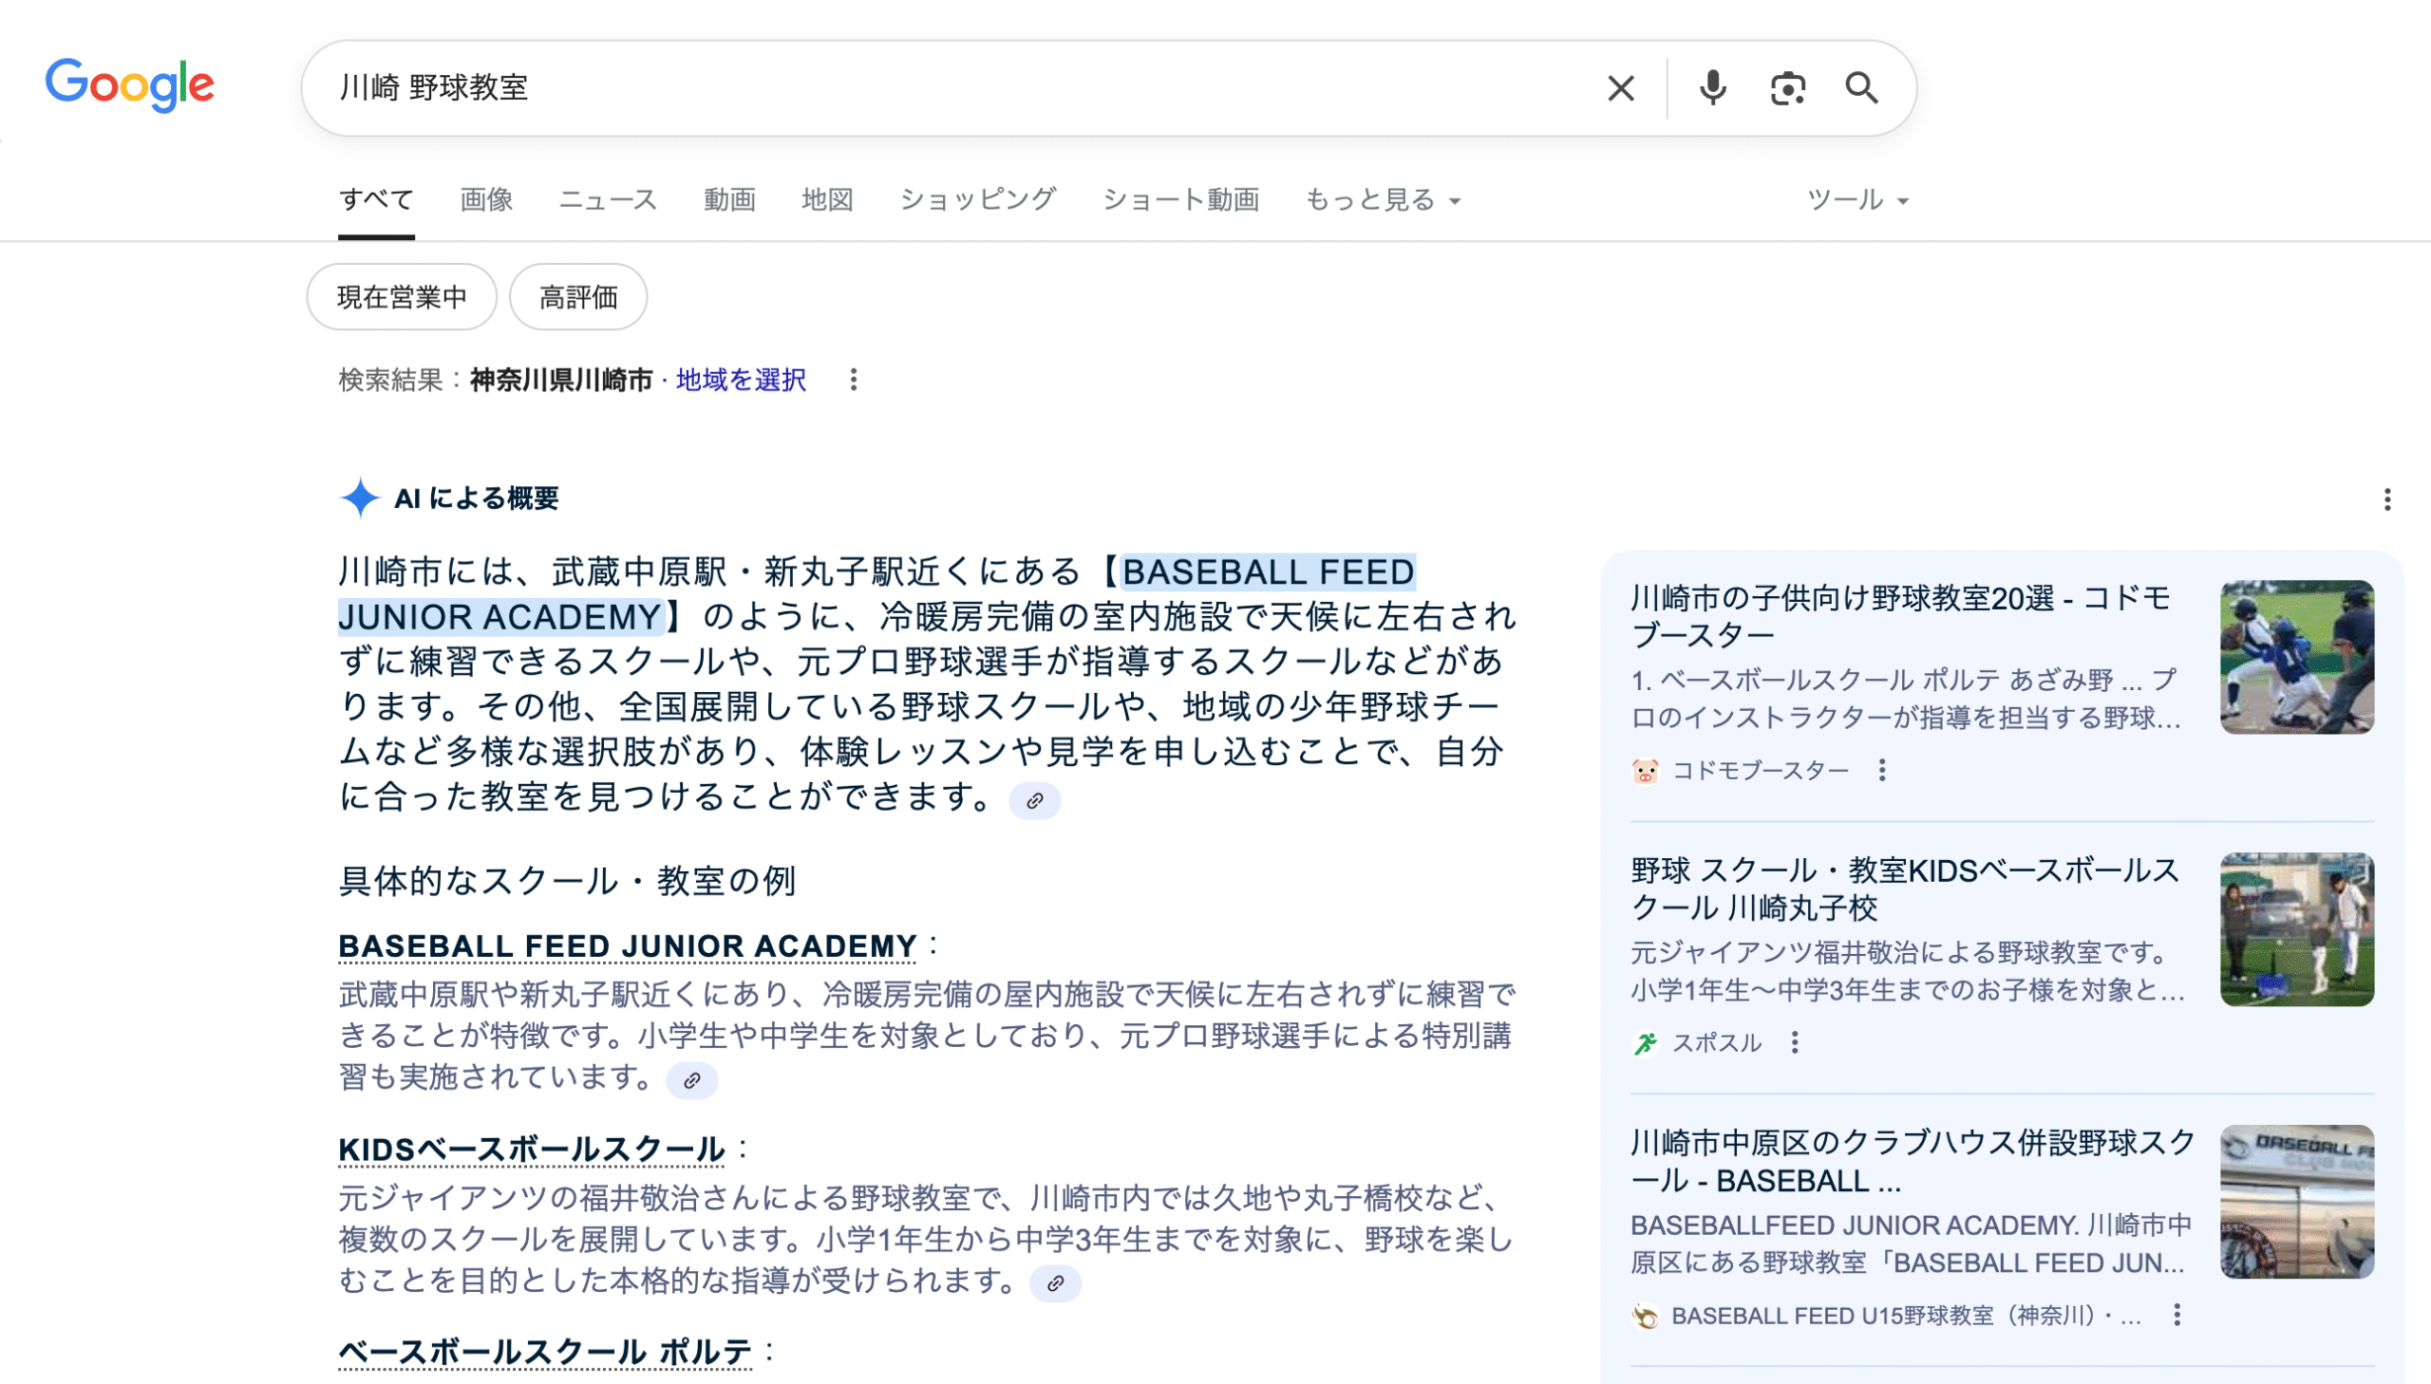Click the magnifying glass search button
The width and height of the screenshot is (2431, 1384).
pyautogui.click(x=1860, y=88)
